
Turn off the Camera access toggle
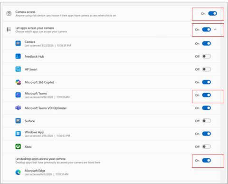pyautogui.click(x=212, y=14)
